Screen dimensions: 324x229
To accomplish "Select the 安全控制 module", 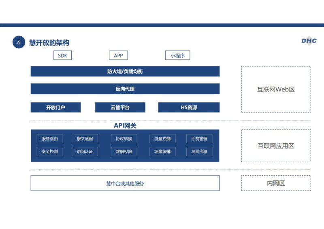I will 49,152.
